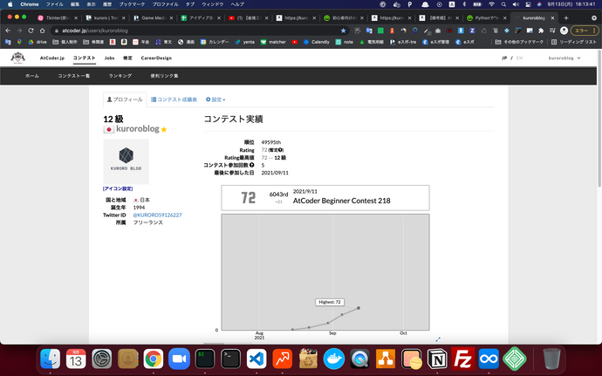Open the ウィンドウ menu in menu bar
The height and width of the screenshot is (376, 602).
(x=212, y=4)
